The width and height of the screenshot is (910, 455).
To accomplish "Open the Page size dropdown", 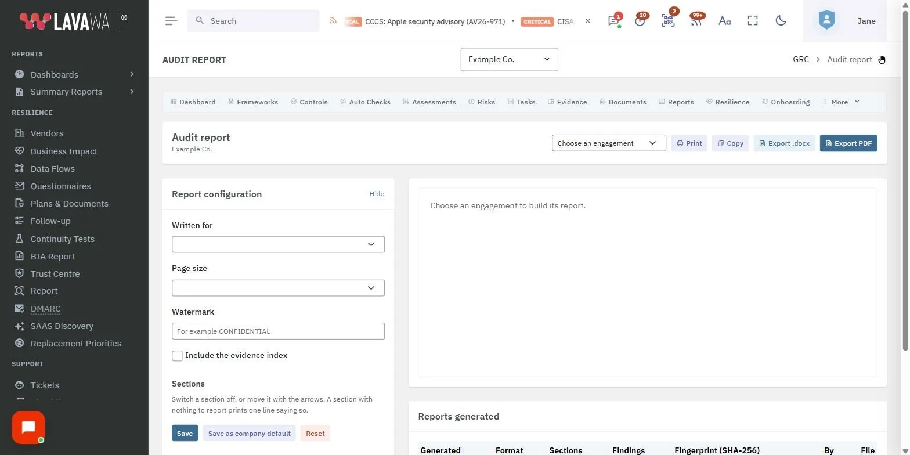I will 278,288.
